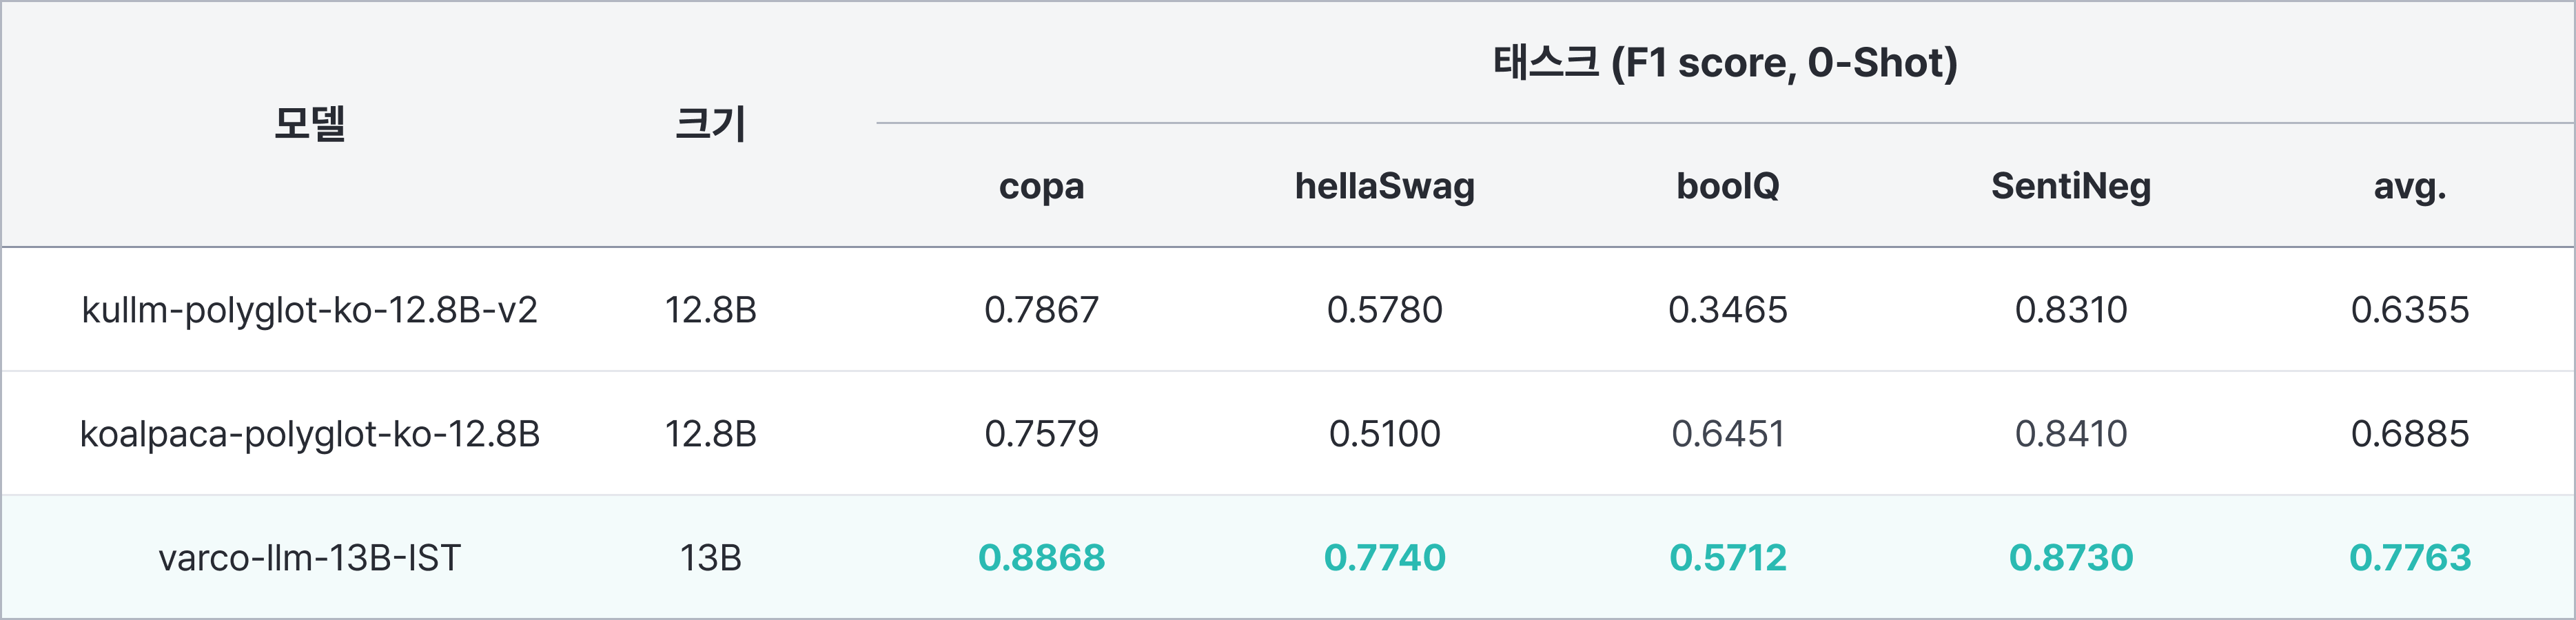Viewport: 2576px width, 620px height.
Task: Select the copa column header
Action: 1041,186
